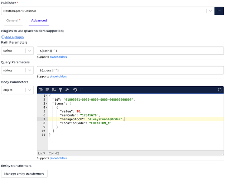The width and height of the screenshot is (237, 179).
Task: Open the filter/transform funnel icon
Action: coord(61,90)
